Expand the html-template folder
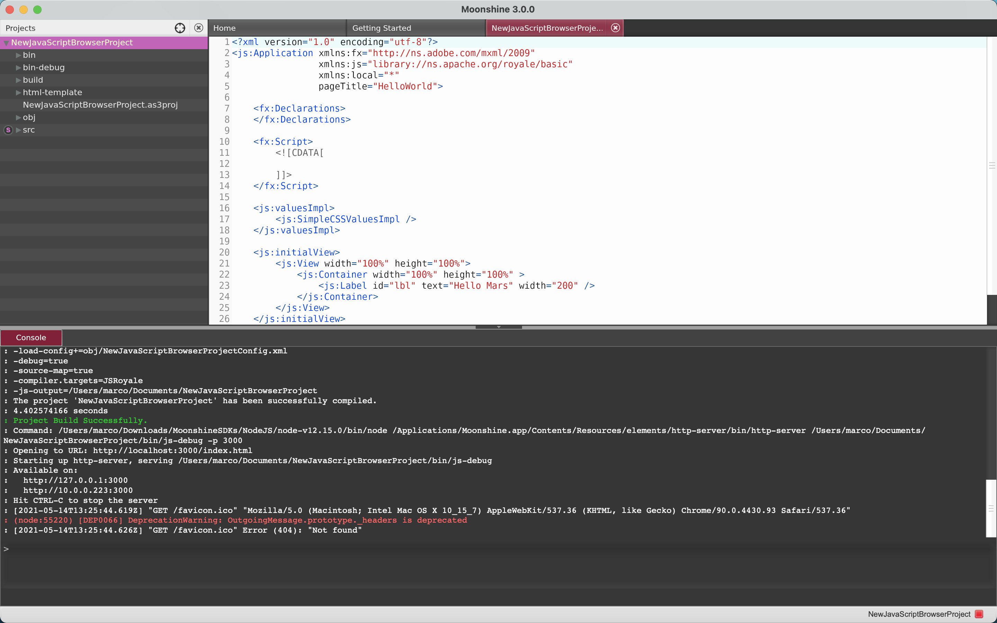 click(18, 92)
